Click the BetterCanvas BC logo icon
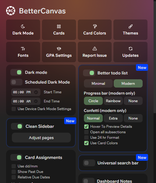 (11, 11)
